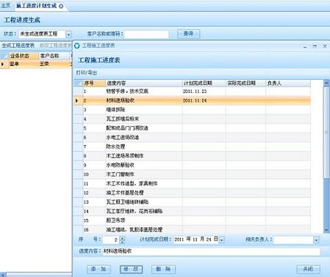Open the 计划完成日期 date picker dropdown
This screenshot has height=277, width=330.
pos(221,240)
